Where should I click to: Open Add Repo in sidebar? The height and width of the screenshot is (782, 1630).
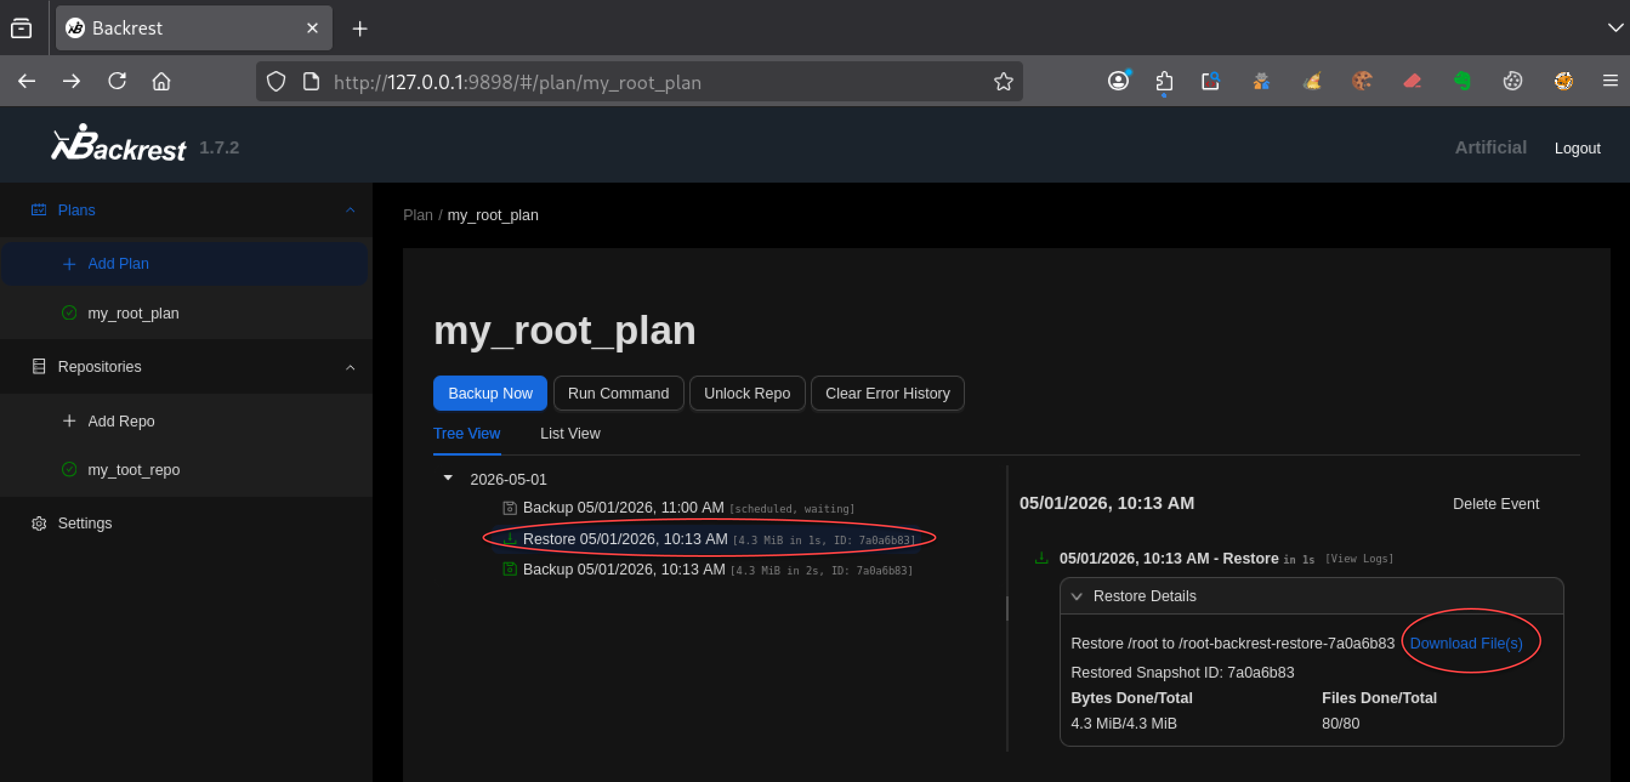pyautogui.click(x=184, y=421)
